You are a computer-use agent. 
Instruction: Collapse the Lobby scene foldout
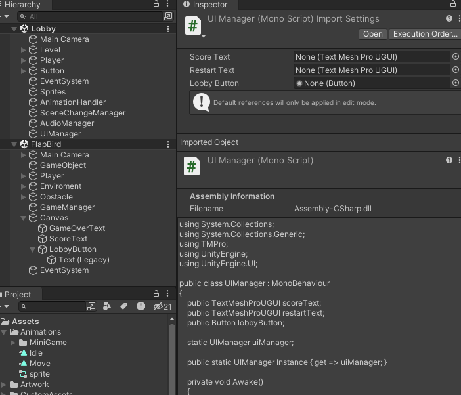(x=14, y=29)
